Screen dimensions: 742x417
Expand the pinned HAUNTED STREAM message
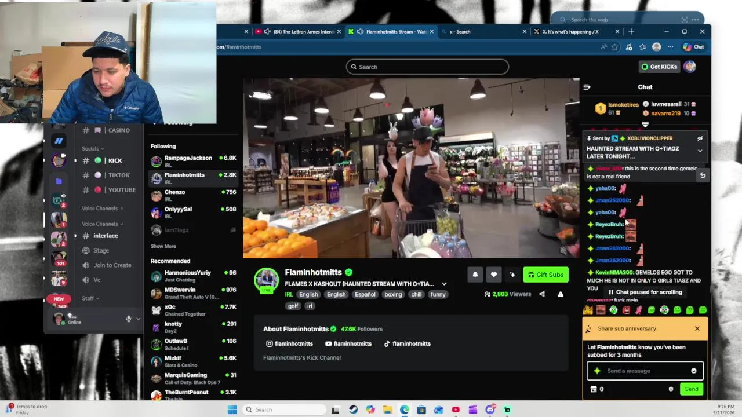700,151
